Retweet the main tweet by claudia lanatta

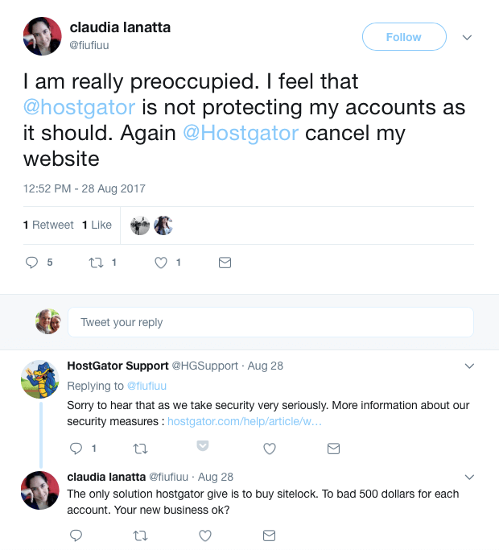[x=97, y=263]
